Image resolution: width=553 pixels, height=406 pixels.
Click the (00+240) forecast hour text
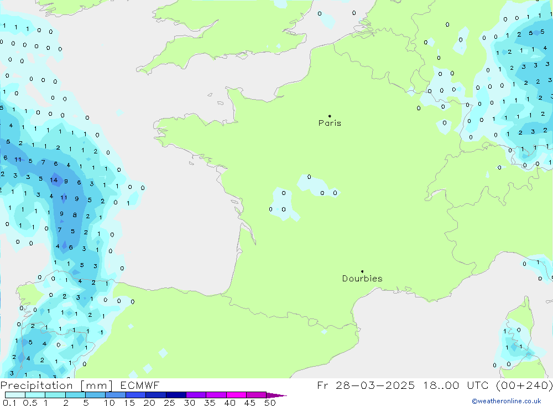coord(524,386)
